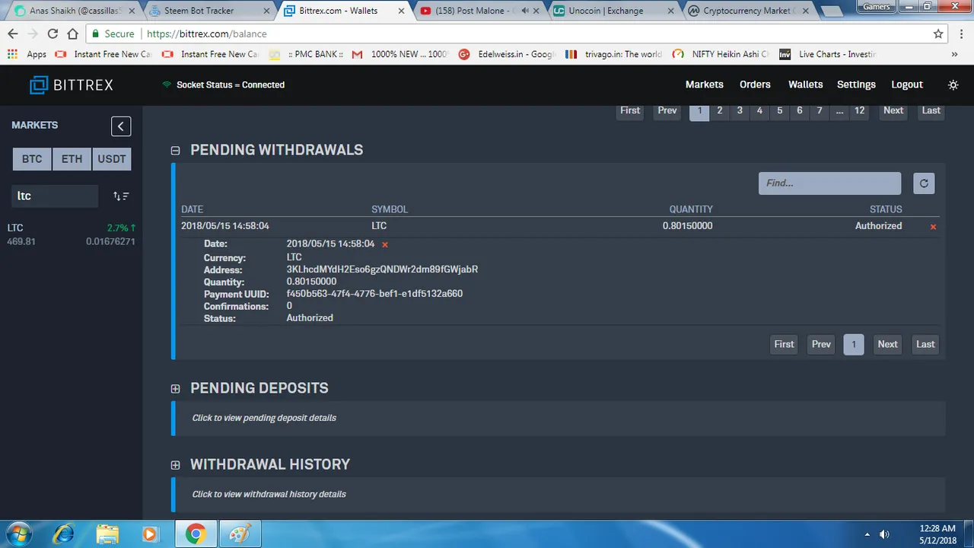Collapse the Pending Withdrawals section

pyautogui.click(x=175, y=151)
